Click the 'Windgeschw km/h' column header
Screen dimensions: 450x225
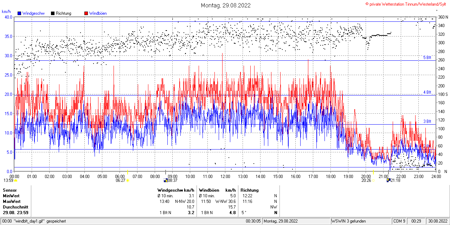coord(176,190)
